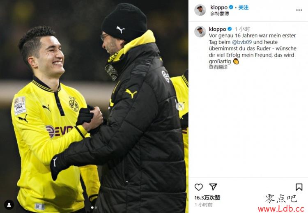Screen dimensions: 308x213
Task: Click the tagged people icon on photo
Action: [9, 205]
